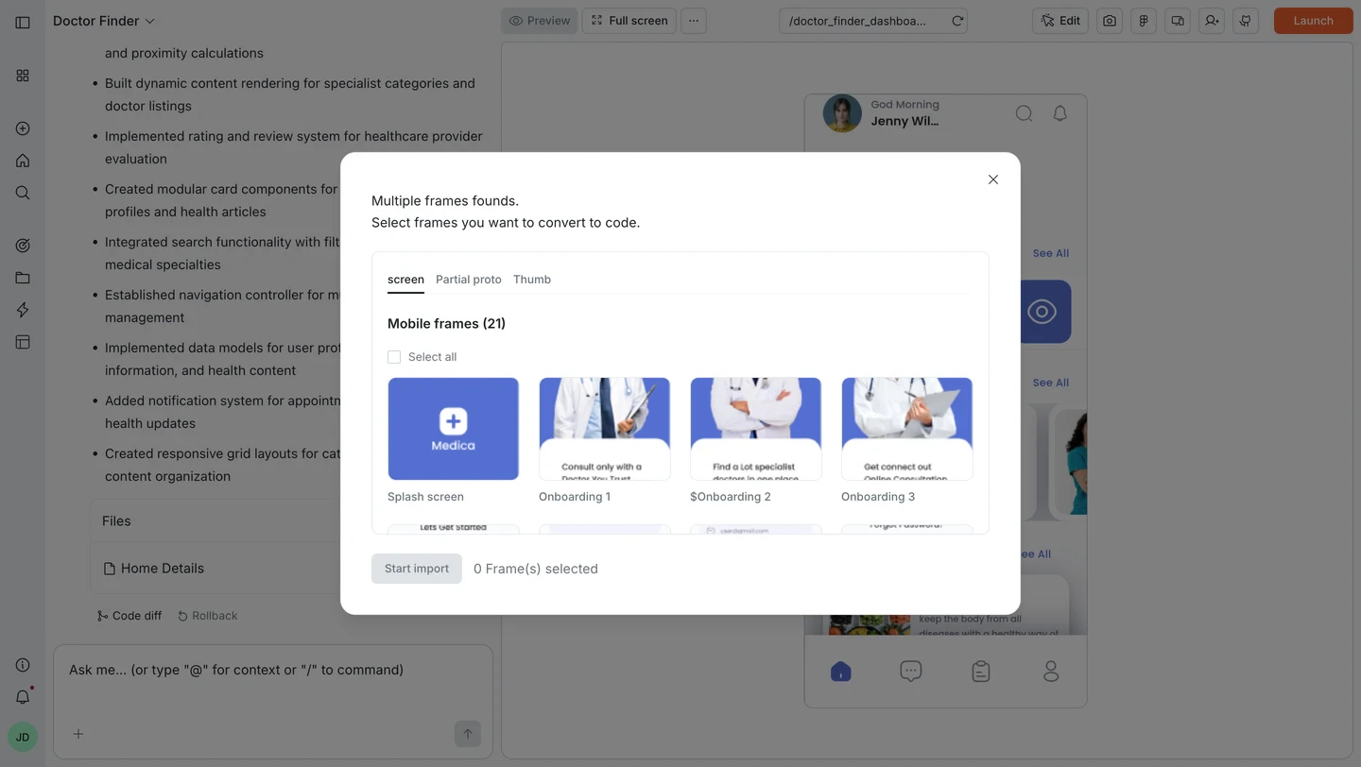This screenshot has width=1361, height=767.
Task: Refresh the doctor_finder dashboard preview
Action: [x=956, y=20]
